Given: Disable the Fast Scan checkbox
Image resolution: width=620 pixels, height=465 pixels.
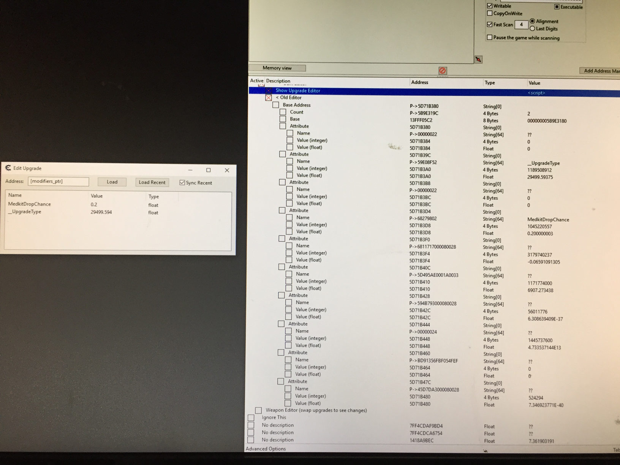Looking at the screenshot, I should pyautogui.click(x=490, y=24).
